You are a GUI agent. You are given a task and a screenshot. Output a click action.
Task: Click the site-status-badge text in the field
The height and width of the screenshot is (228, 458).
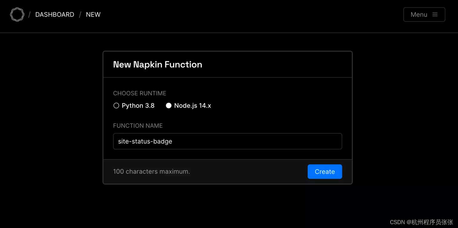click(x=145, y=141)
